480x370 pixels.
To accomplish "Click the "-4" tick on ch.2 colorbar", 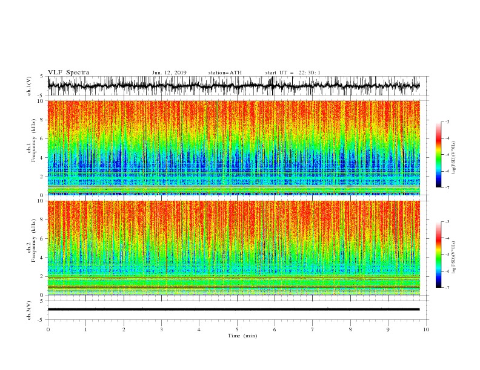I will (447, 238).
